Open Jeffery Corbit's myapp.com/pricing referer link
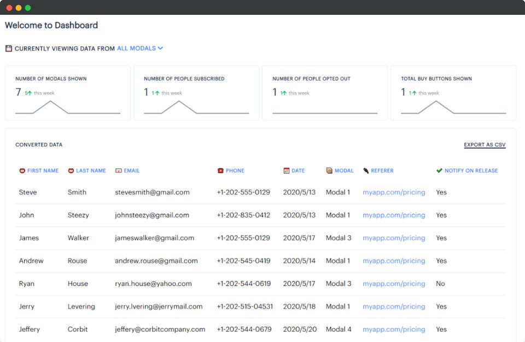Viewport: 525px width, 342px height. pyautogui.click(x=394, y=329)
